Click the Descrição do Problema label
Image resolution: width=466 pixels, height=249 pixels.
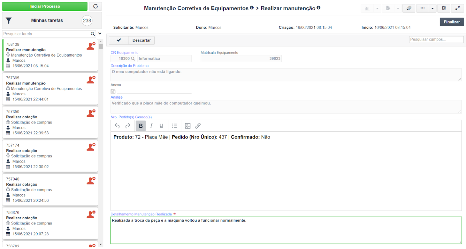[x=130, y=66]
